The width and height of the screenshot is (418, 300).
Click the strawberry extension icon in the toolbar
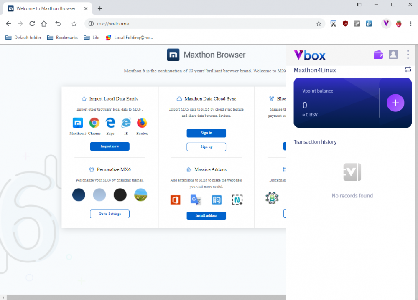click(399, 24)
